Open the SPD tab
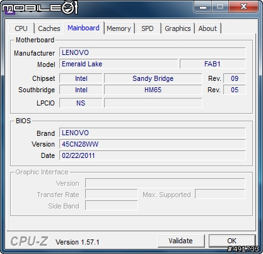Screen dimensions: 263x254 coord(148,28)
